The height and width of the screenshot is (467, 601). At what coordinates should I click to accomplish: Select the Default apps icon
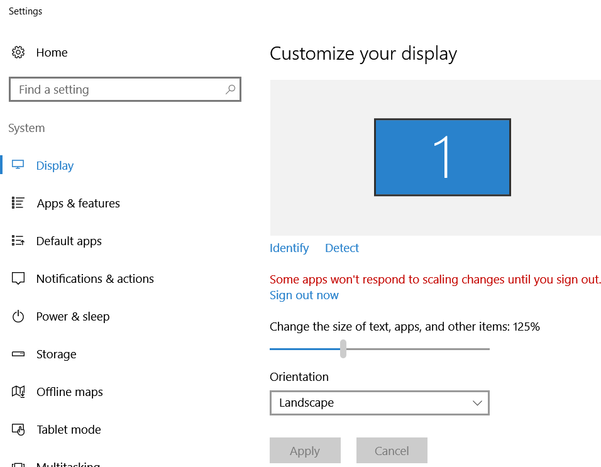tap(19, 240)
